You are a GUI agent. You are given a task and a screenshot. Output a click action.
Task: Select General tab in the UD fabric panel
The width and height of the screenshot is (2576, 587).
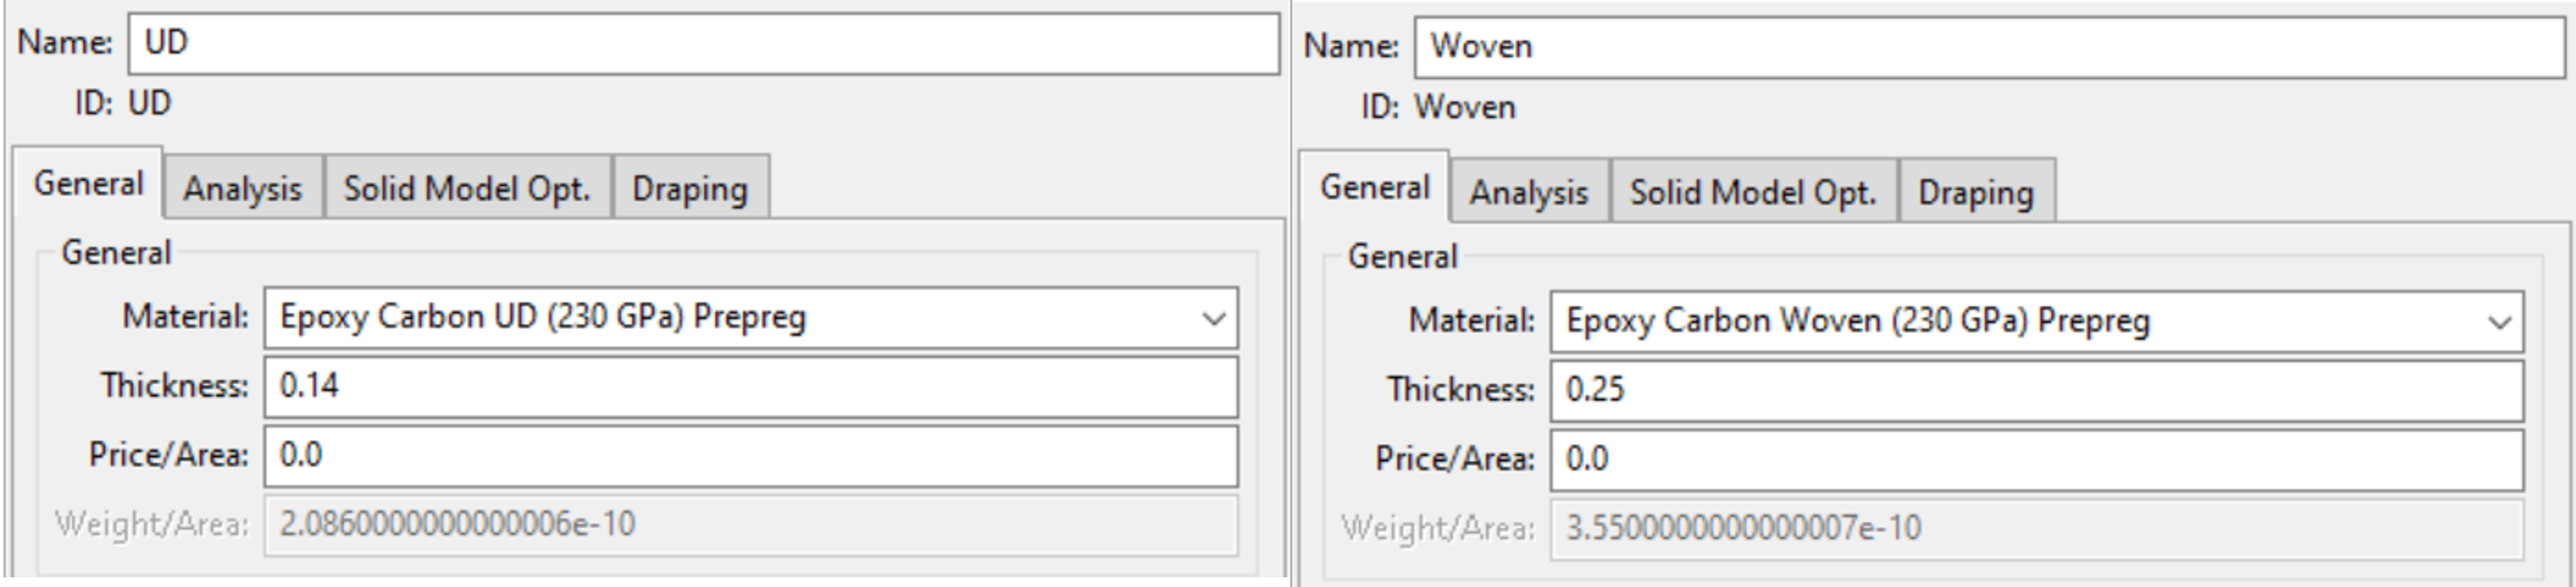point(89,184)
